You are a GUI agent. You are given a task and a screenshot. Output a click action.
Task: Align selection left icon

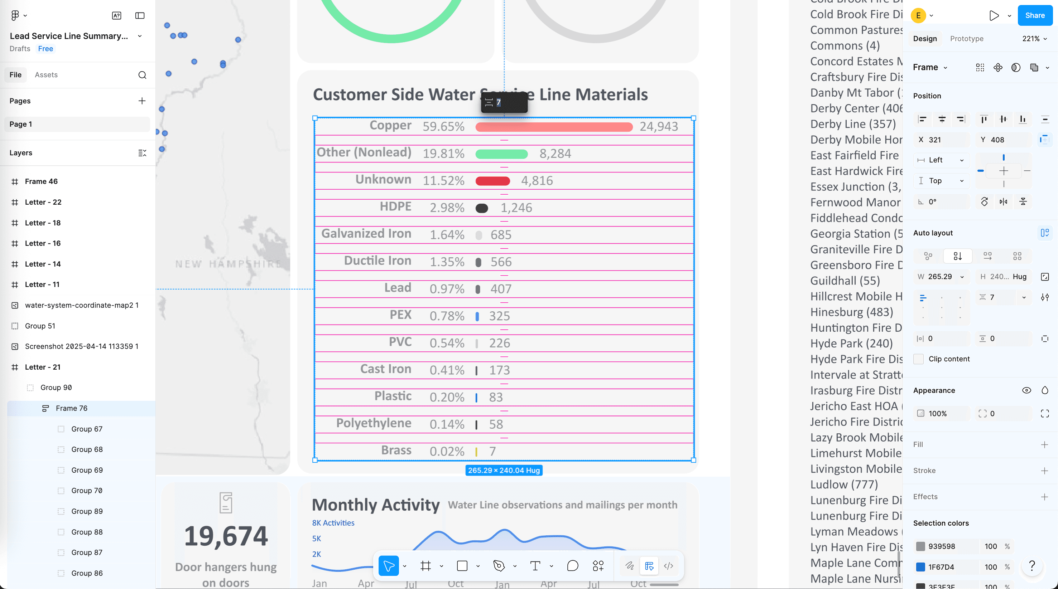pos(923,119)
